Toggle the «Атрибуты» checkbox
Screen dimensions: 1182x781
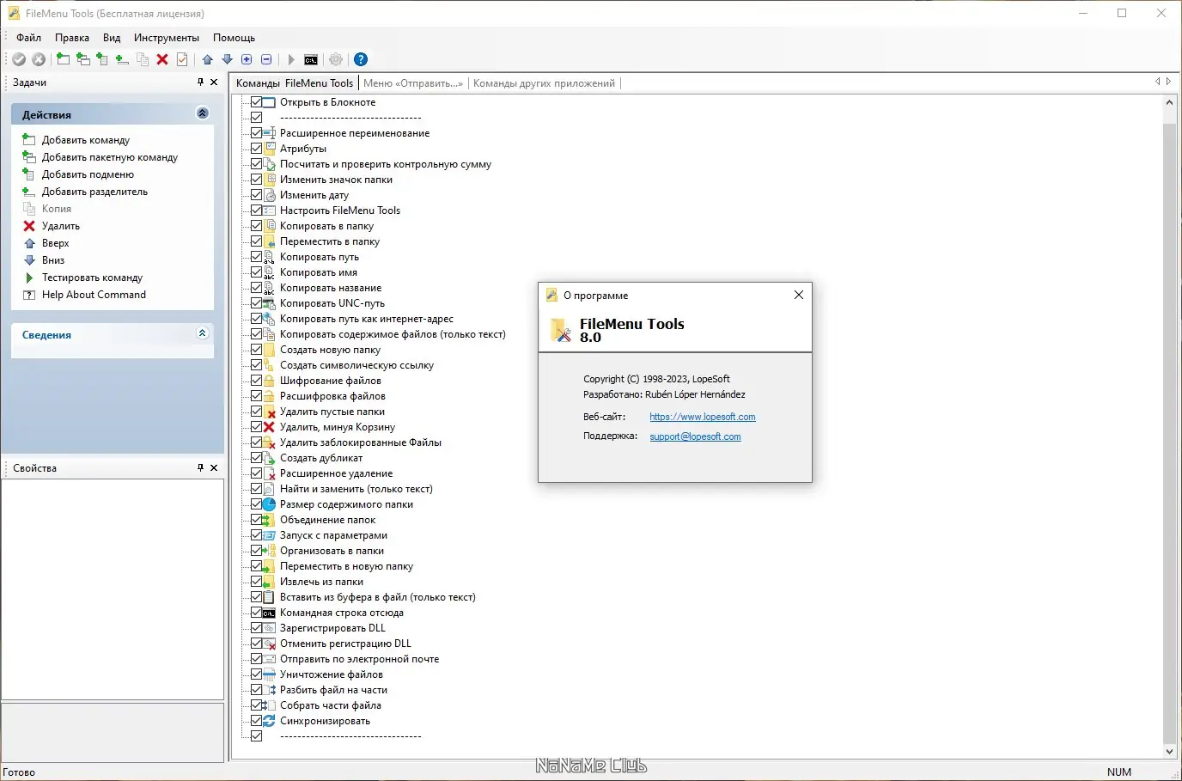pyautogui.click(x=256, y=149)
